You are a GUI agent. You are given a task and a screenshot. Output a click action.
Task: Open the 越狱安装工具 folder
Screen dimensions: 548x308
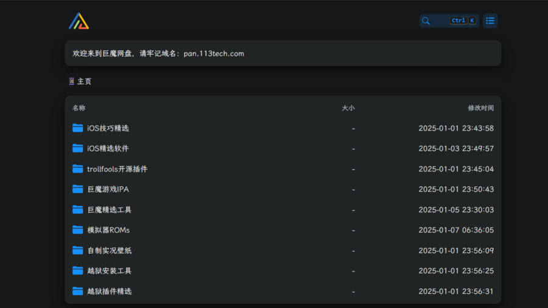(x=110, y=271)
